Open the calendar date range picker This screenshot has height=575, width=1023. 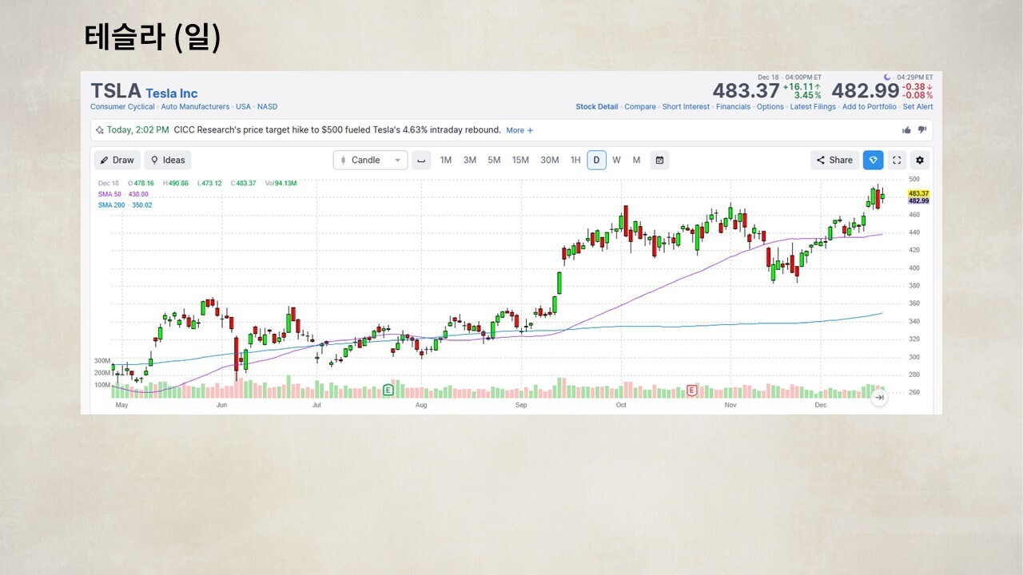659,160
